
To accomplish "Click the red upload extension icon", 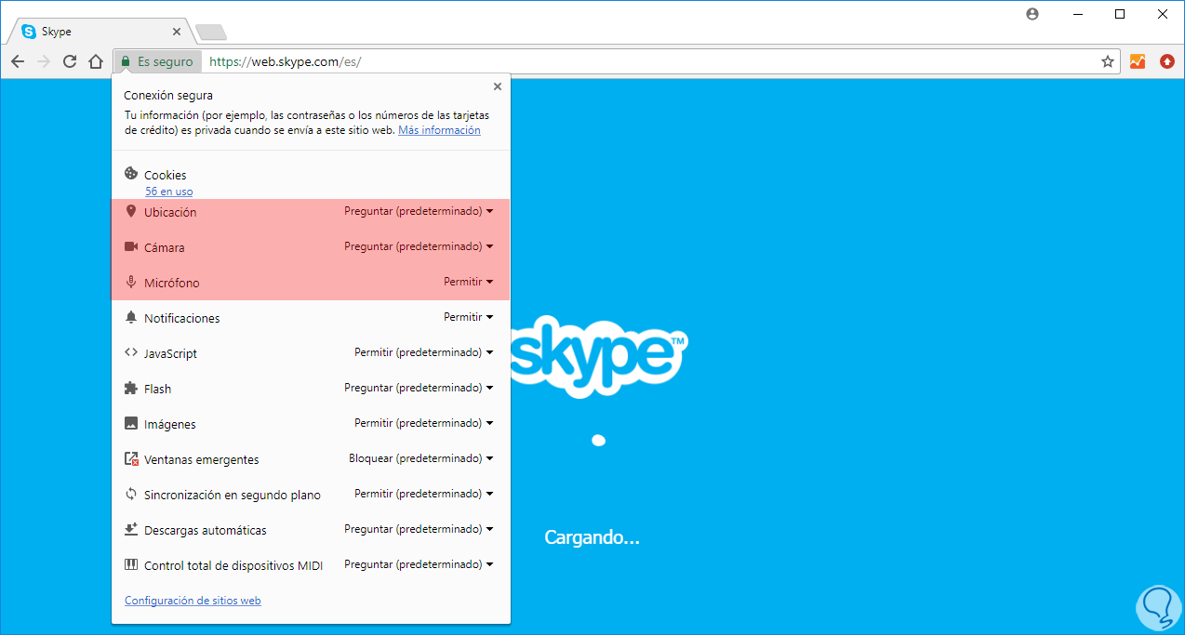I will [1167, 62].
